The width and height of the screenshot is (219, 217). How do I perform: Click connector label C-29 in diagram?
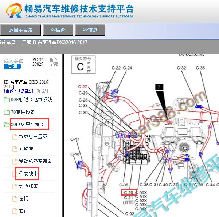[x=83, y=93]
